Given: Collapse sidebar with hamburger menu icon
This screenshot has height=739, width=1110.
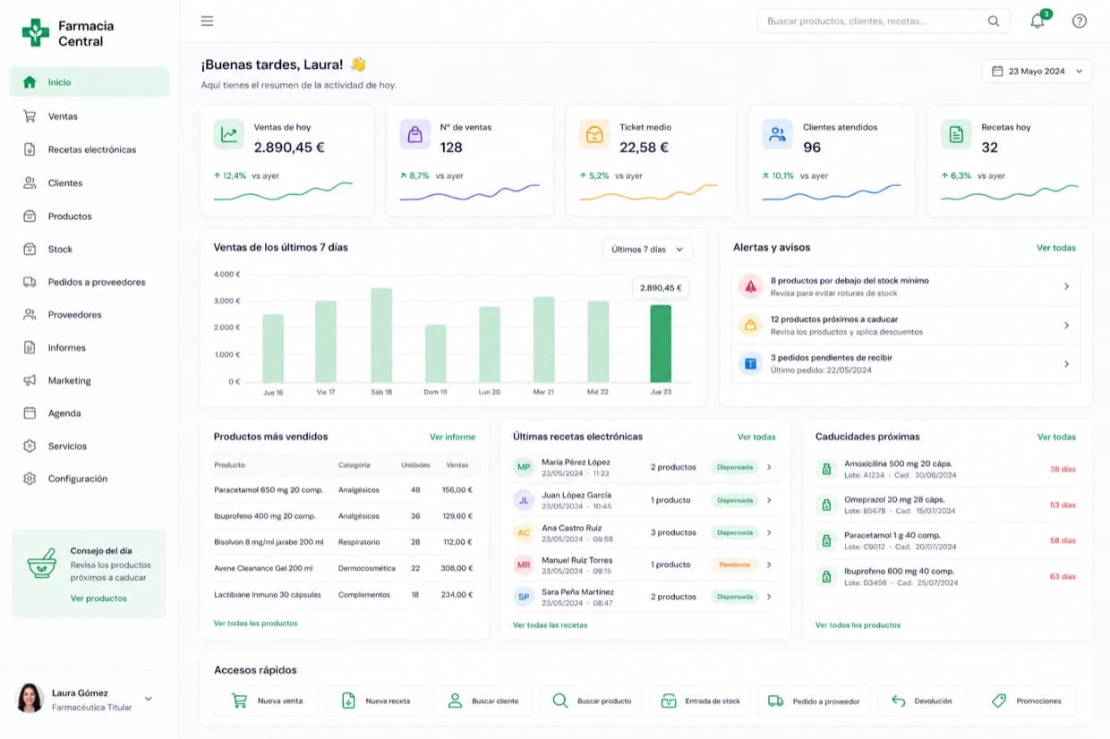Looking at the screenshot, I should [x=207, y=21].
